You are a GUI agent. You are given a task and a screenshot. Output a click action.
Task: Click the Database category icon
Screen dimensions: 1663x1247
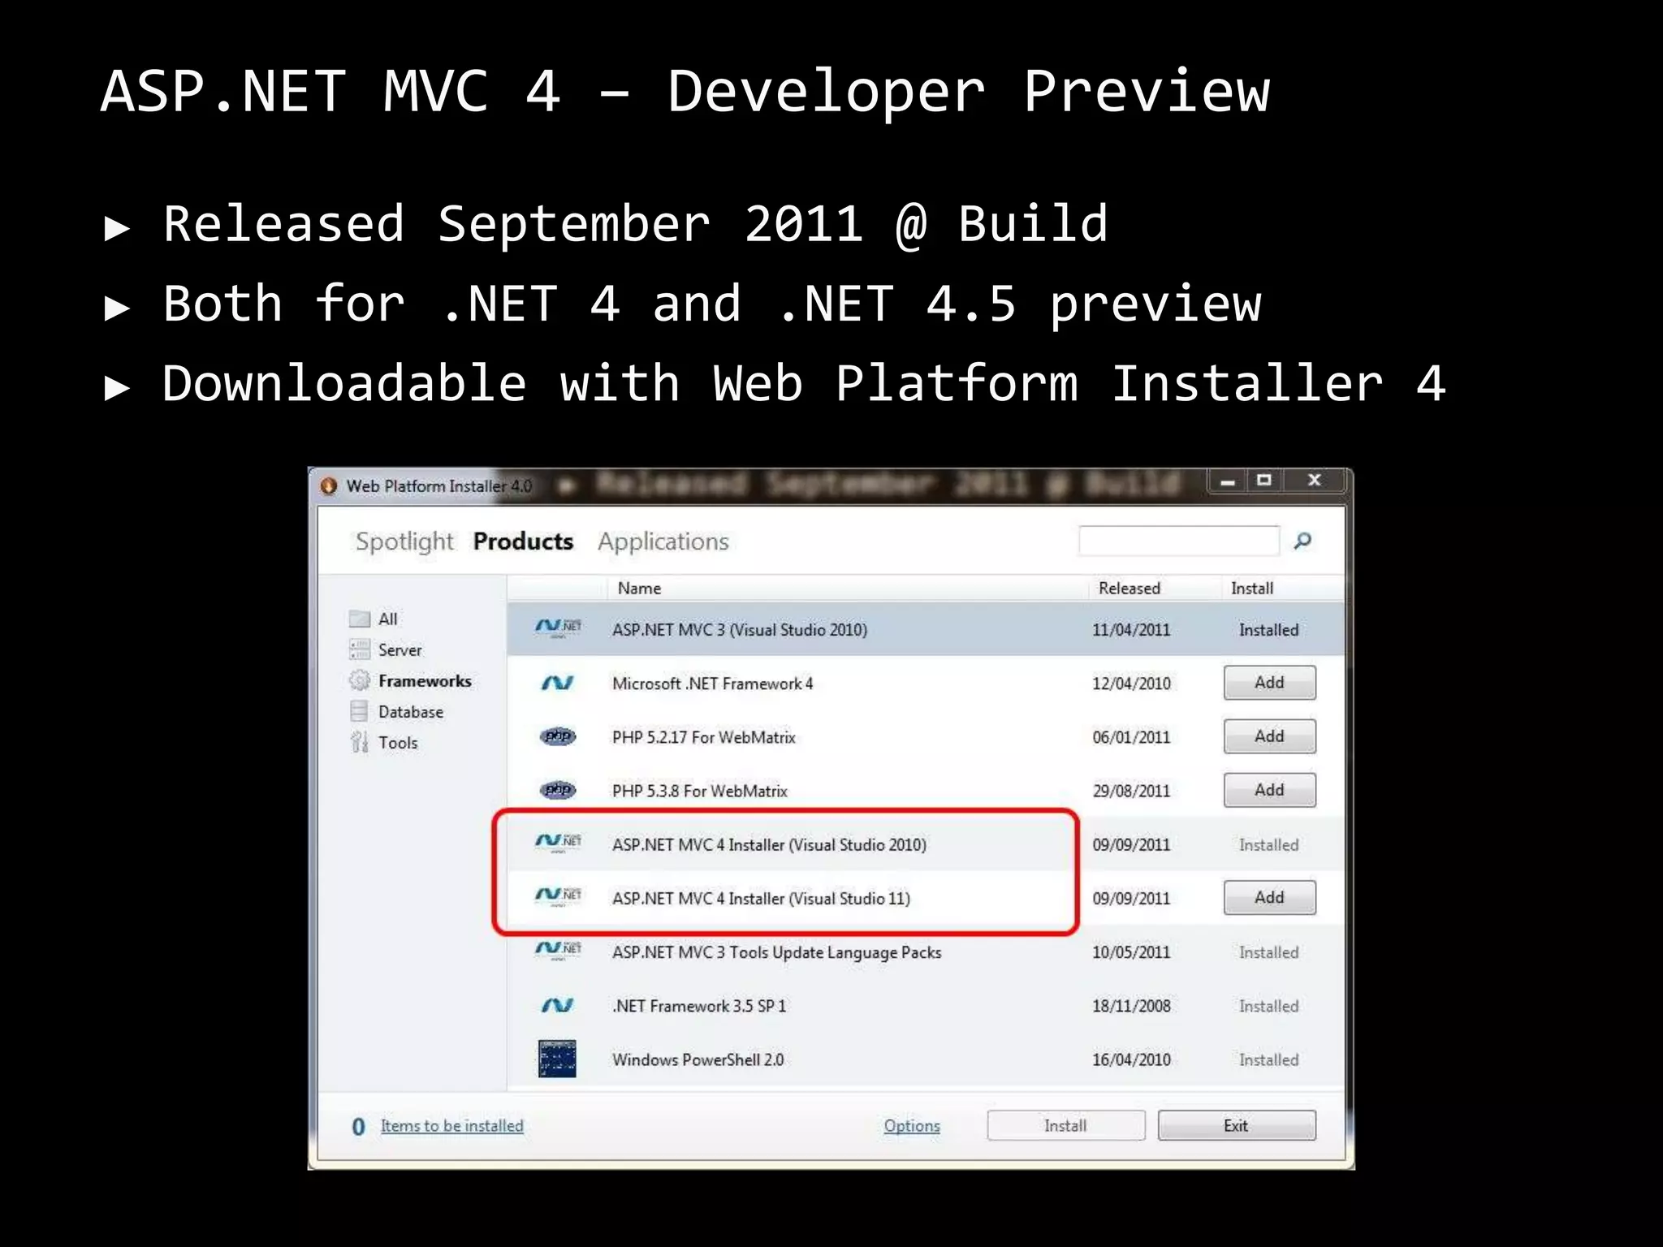[x=360, y=711]
